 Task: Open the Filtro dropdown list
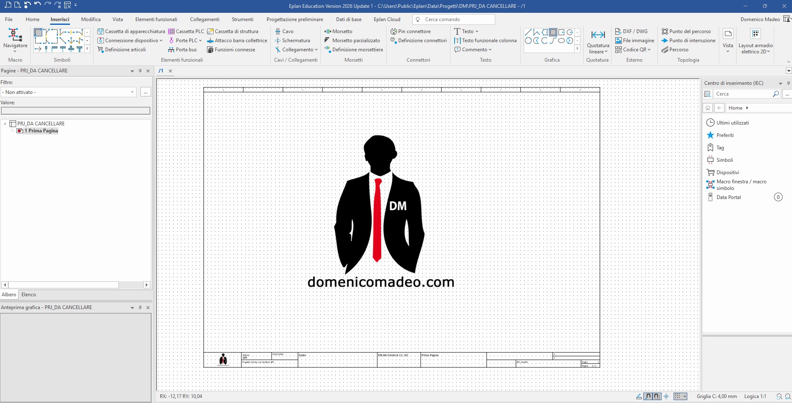(132, 92)
